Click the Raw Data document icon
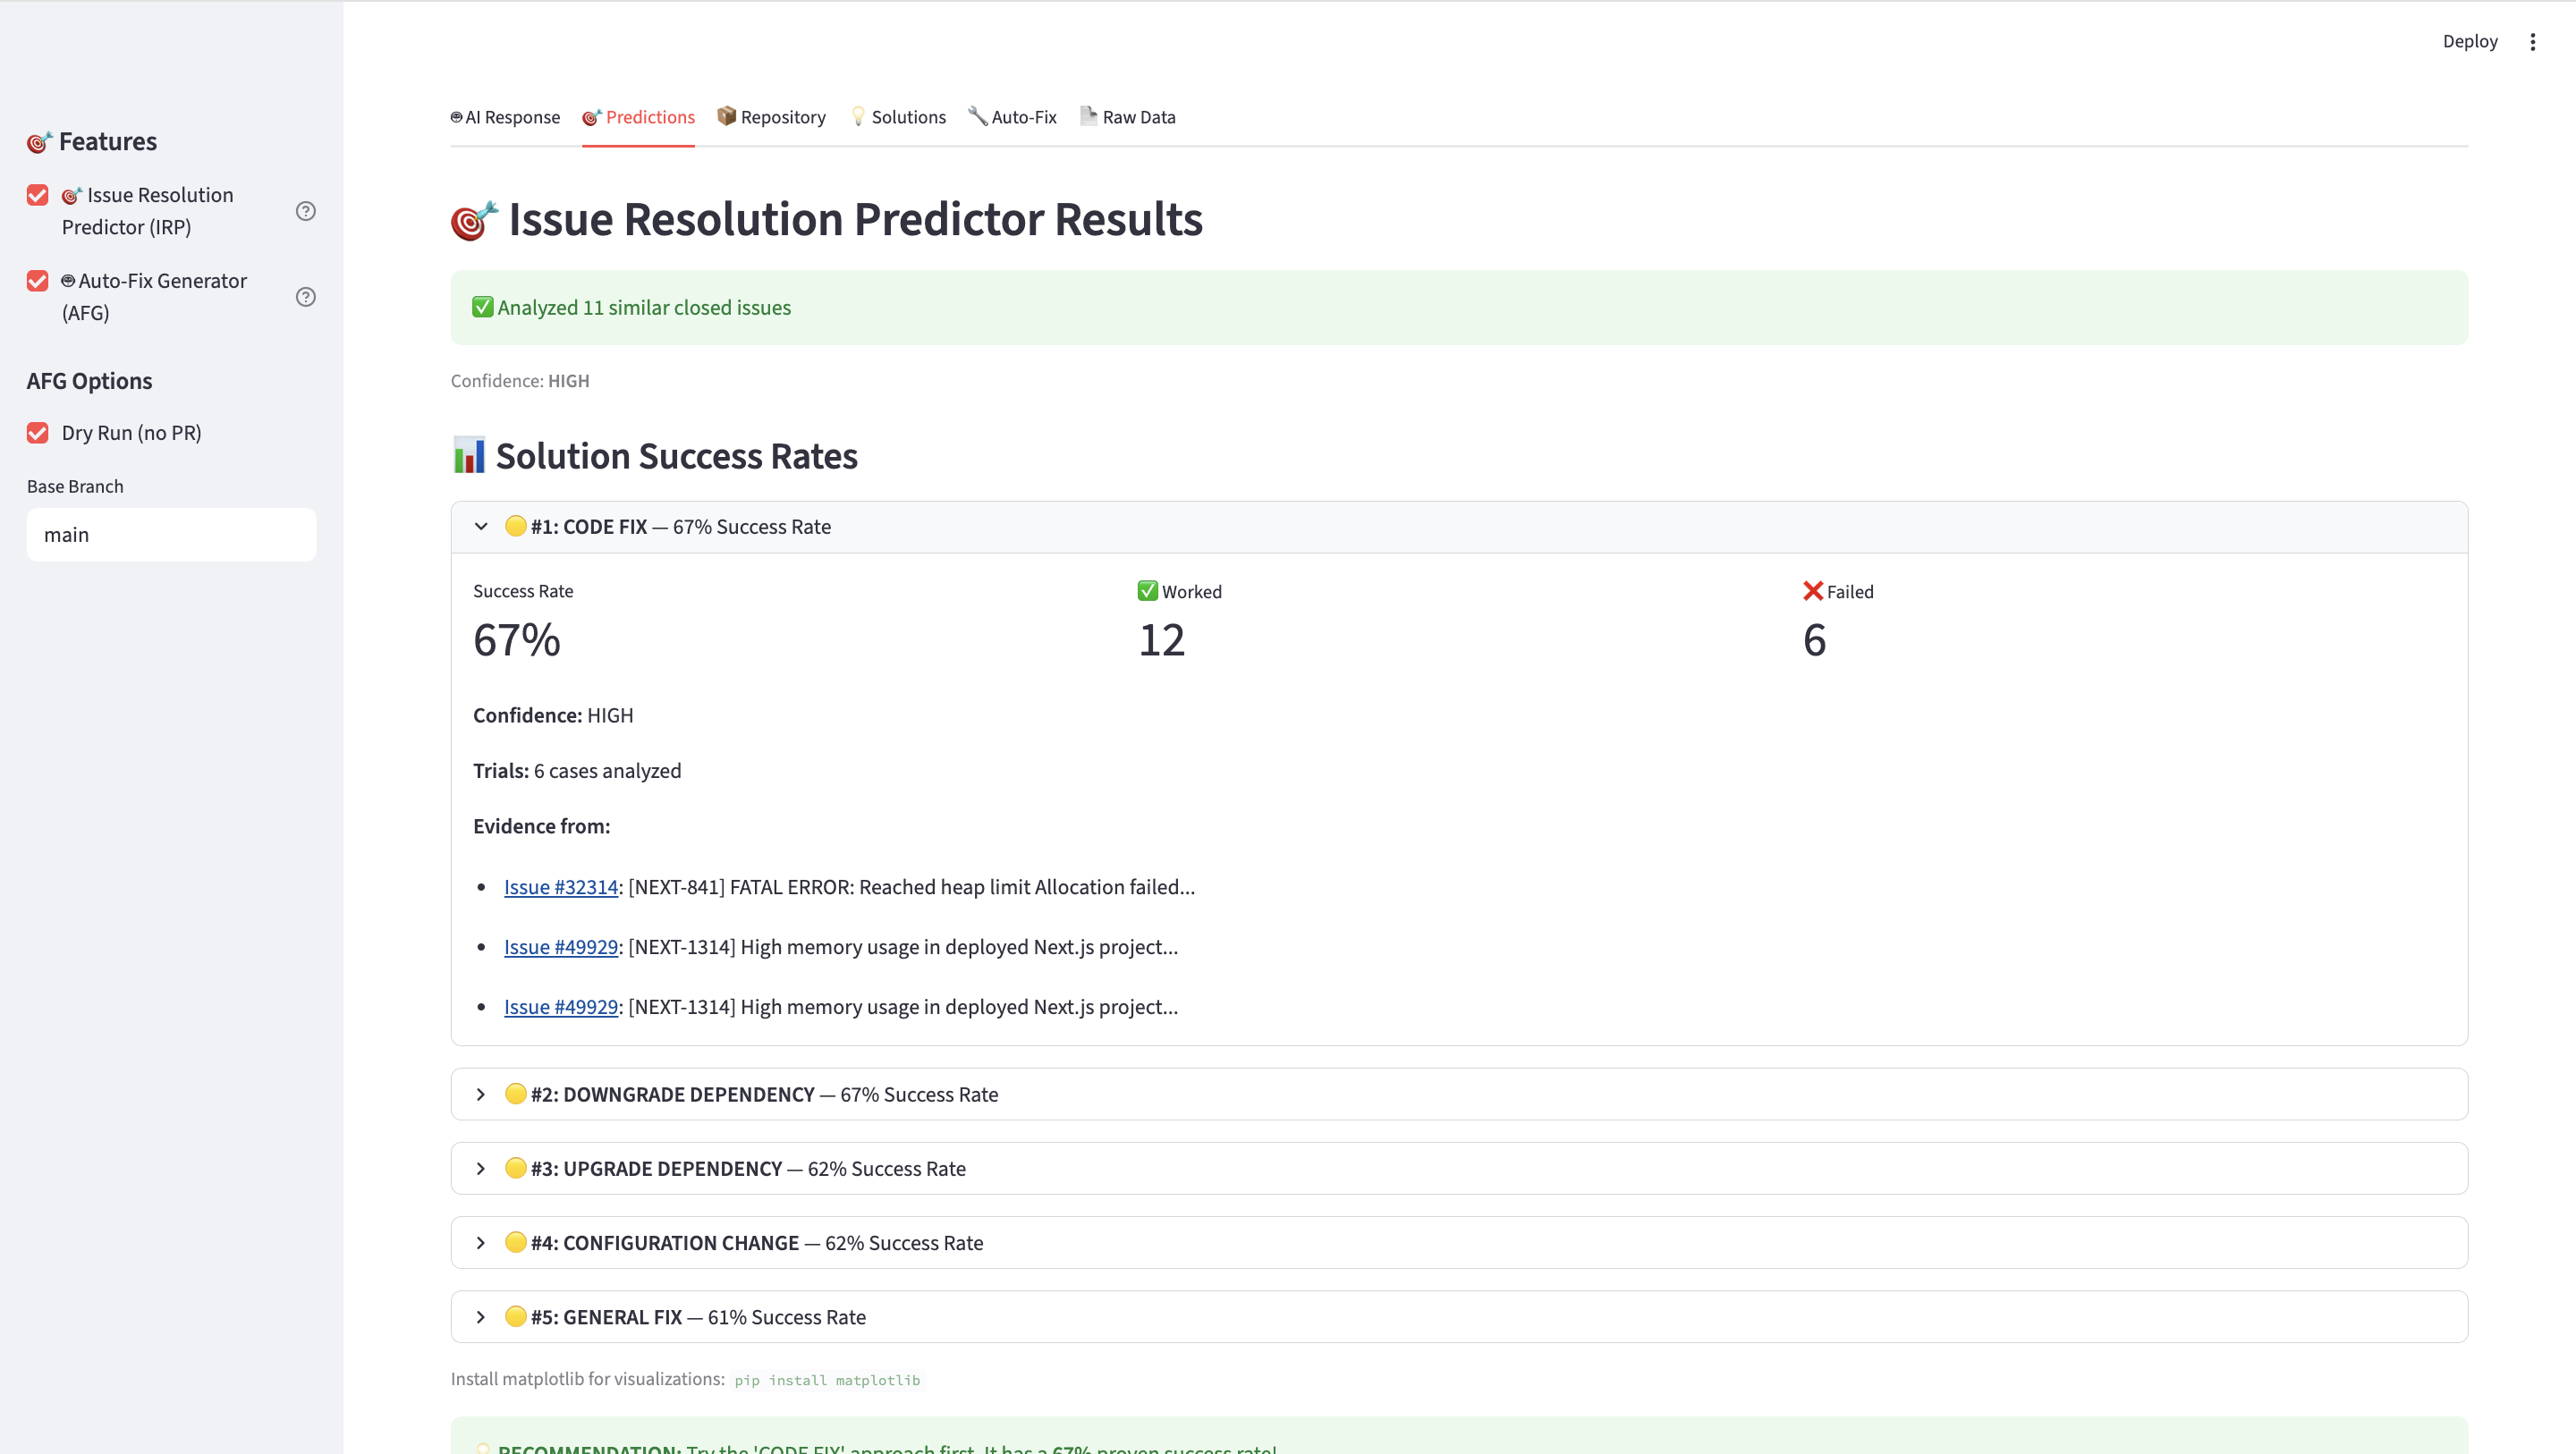Viewport: 2576px width, 1454px height. tap(1088, 116)
